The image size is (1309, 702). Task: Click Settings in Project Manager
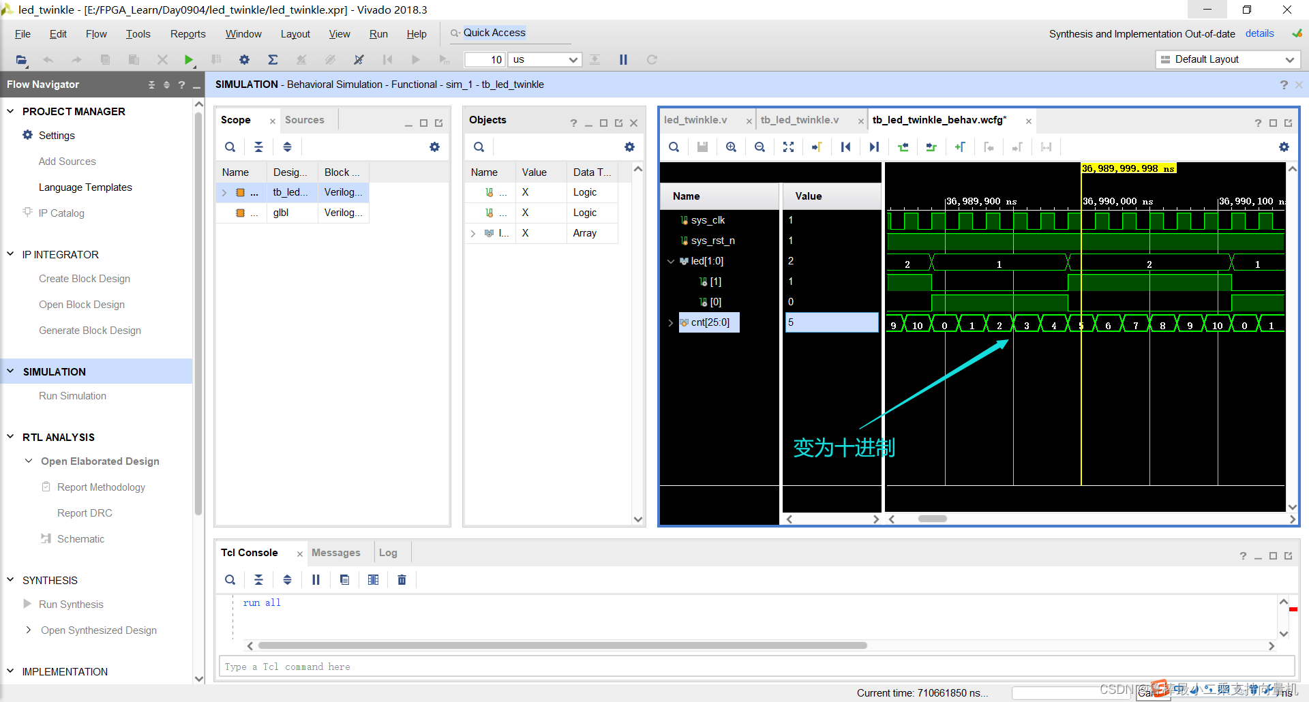[57, 136]
